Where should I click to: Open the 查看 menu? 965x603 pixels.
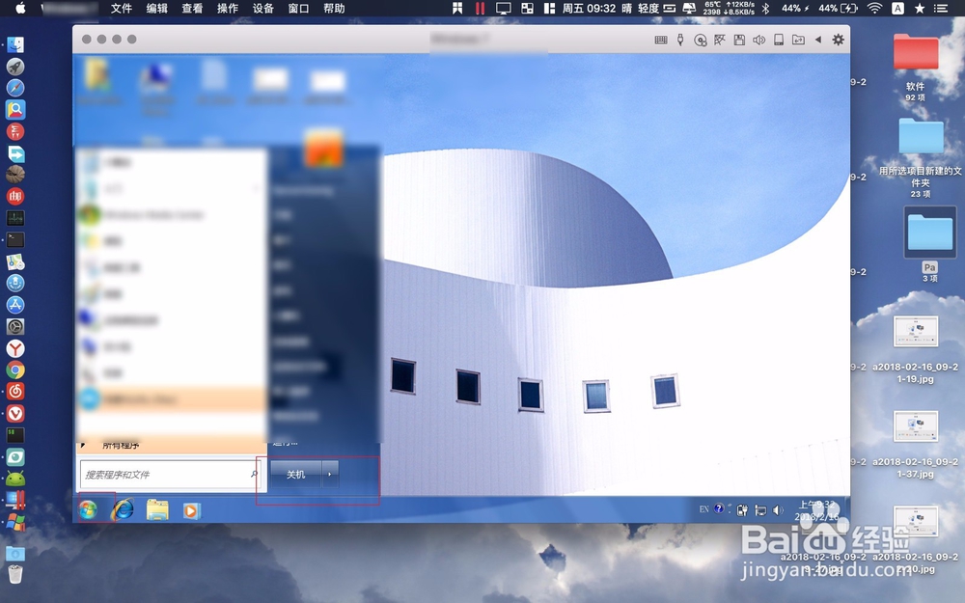(x=192, y=9)
